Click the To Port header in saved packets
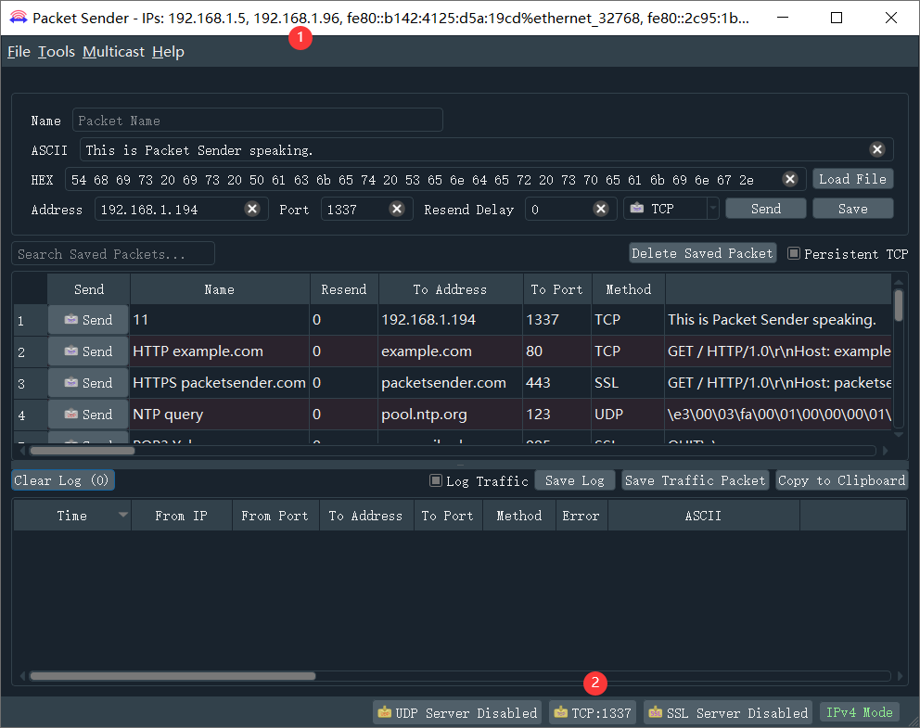This screenshot has height=728, width=920. (x=556, y=289)
